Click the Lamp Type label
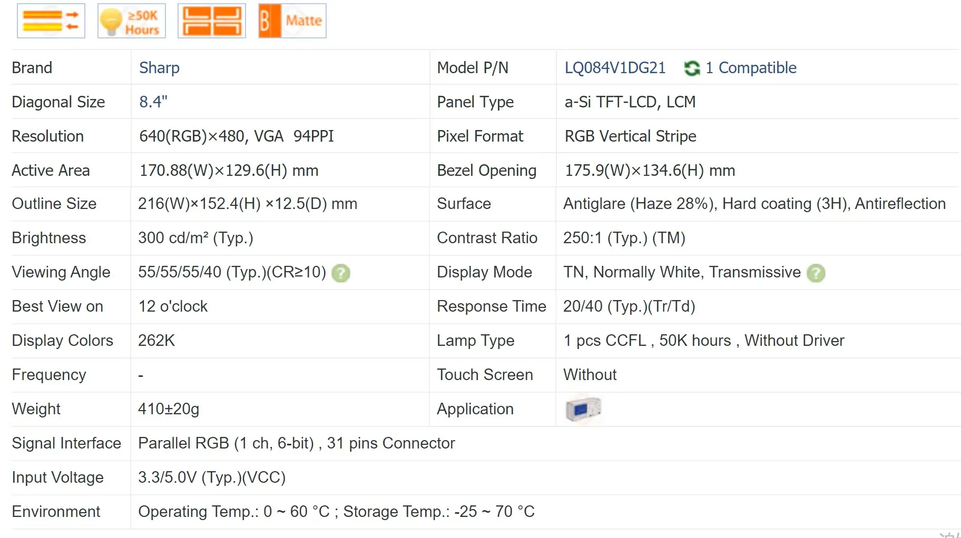961x538 pixels. 476,341
